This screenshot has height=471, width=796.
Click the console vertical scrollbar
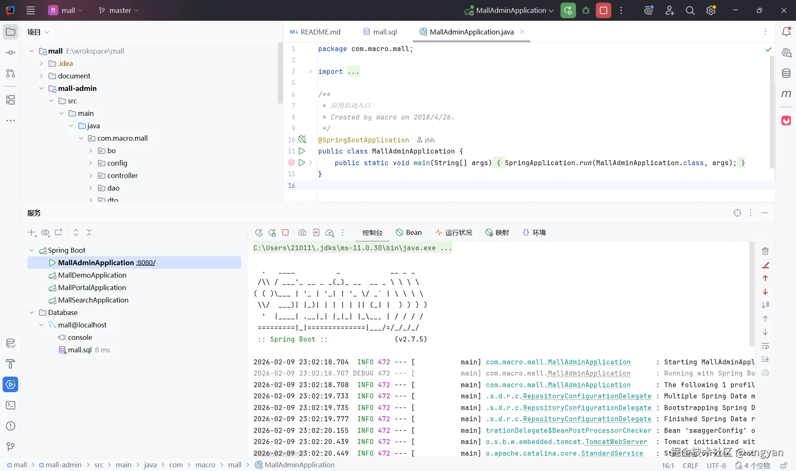point(752,294)
